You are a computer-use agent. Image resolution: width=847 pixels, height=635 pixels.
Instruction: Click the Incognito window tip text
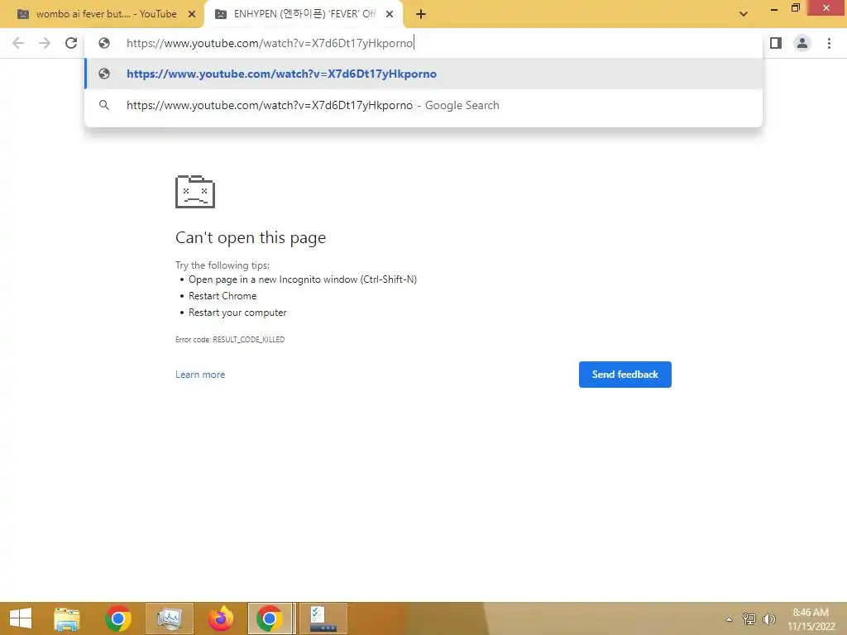click(x=303, y=279)
